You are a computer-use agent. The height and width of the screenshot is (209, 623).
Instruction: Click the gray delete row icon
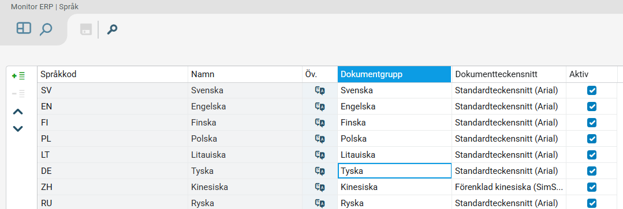pyautogui.click(x=18, y=93)
